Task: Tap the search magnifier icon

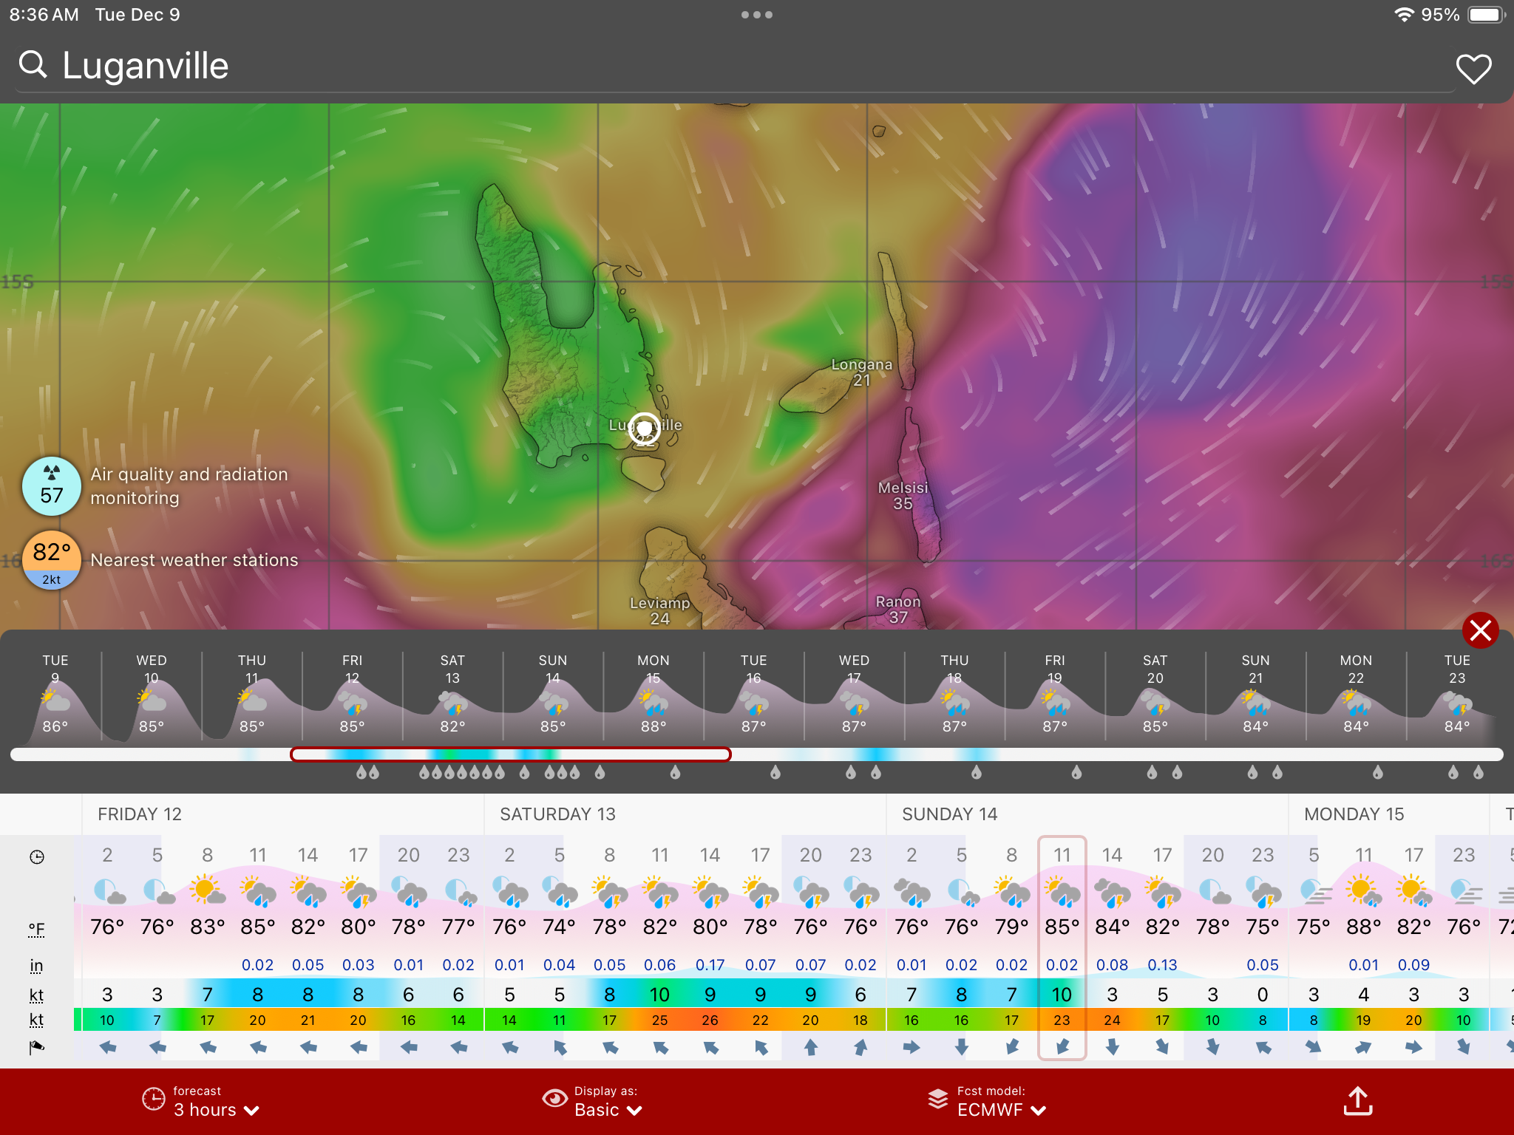Action: coord(33,65)
